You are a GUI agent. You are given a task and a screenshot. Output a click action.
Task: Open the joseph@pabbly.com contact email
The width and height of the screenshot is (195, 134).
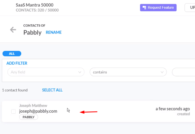(x=38, y=111)
